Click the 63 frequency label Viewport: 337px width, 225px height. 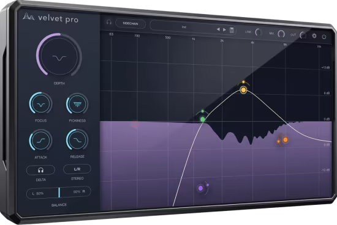pos(111,34)
